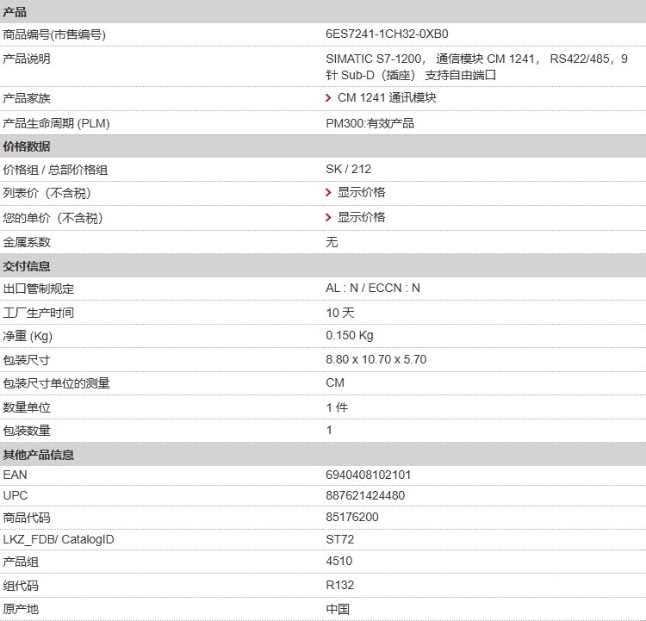Click the 原产地 label
The height and width of the screenshot is (621, 646).
point(21,609)
